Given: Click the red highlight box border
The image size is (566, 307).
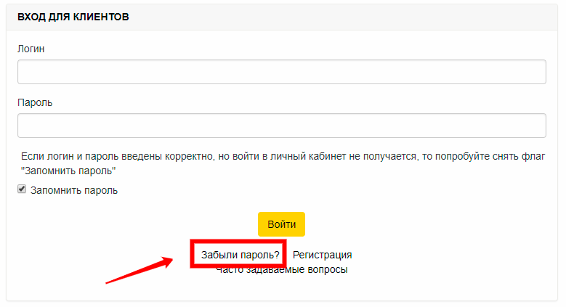Looking at the screenshot, I should (x=238, y=242).
